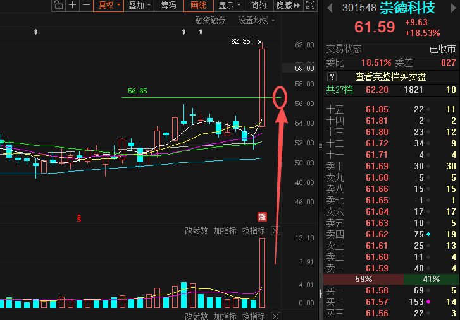Image resolution: width=460 pixels, height=320 pixels.
Task: Click 改参数 on bottom indicator panel
Action: [196, 316]
